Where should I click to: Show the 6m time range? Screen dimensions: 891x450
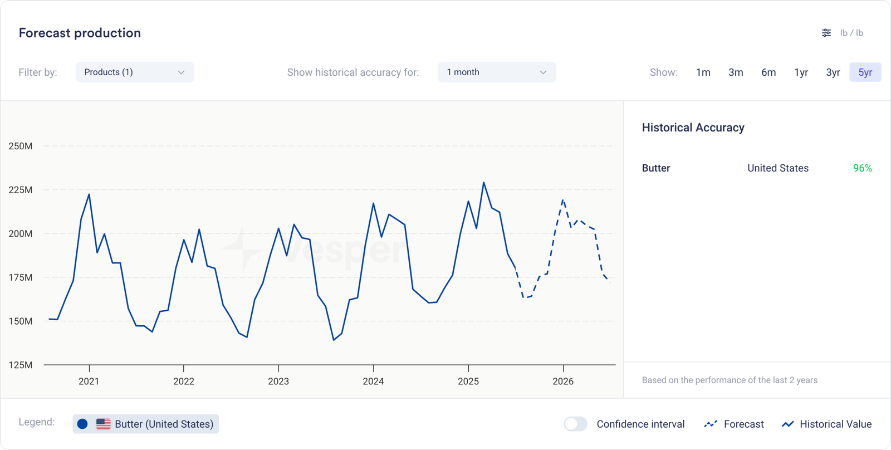(x=768, y=72)
